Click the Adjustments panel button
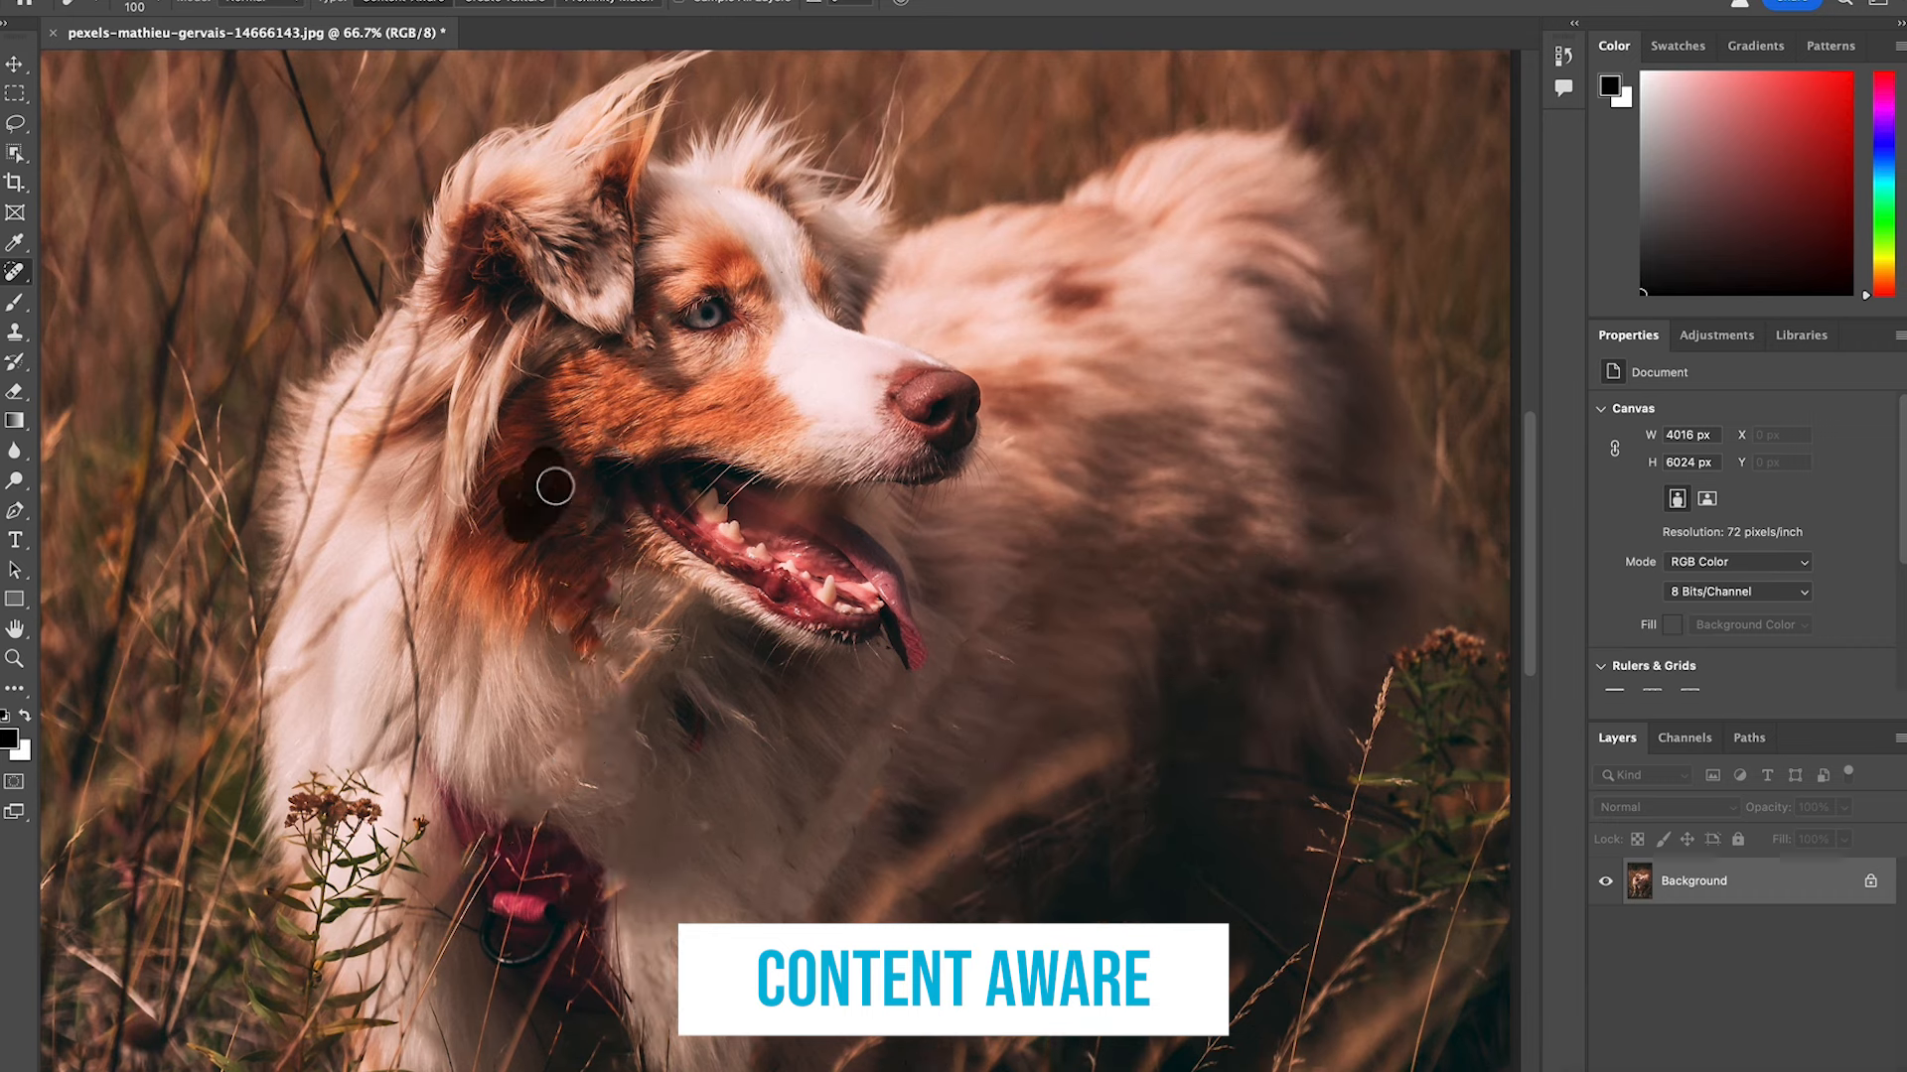The image size is (1907, 1072). point(1715,335)
